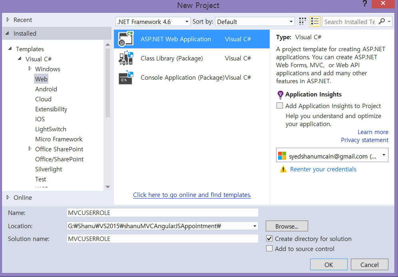Check Add to source control
The height and width of the screenshot is (277, 398).
click(269, 249)
